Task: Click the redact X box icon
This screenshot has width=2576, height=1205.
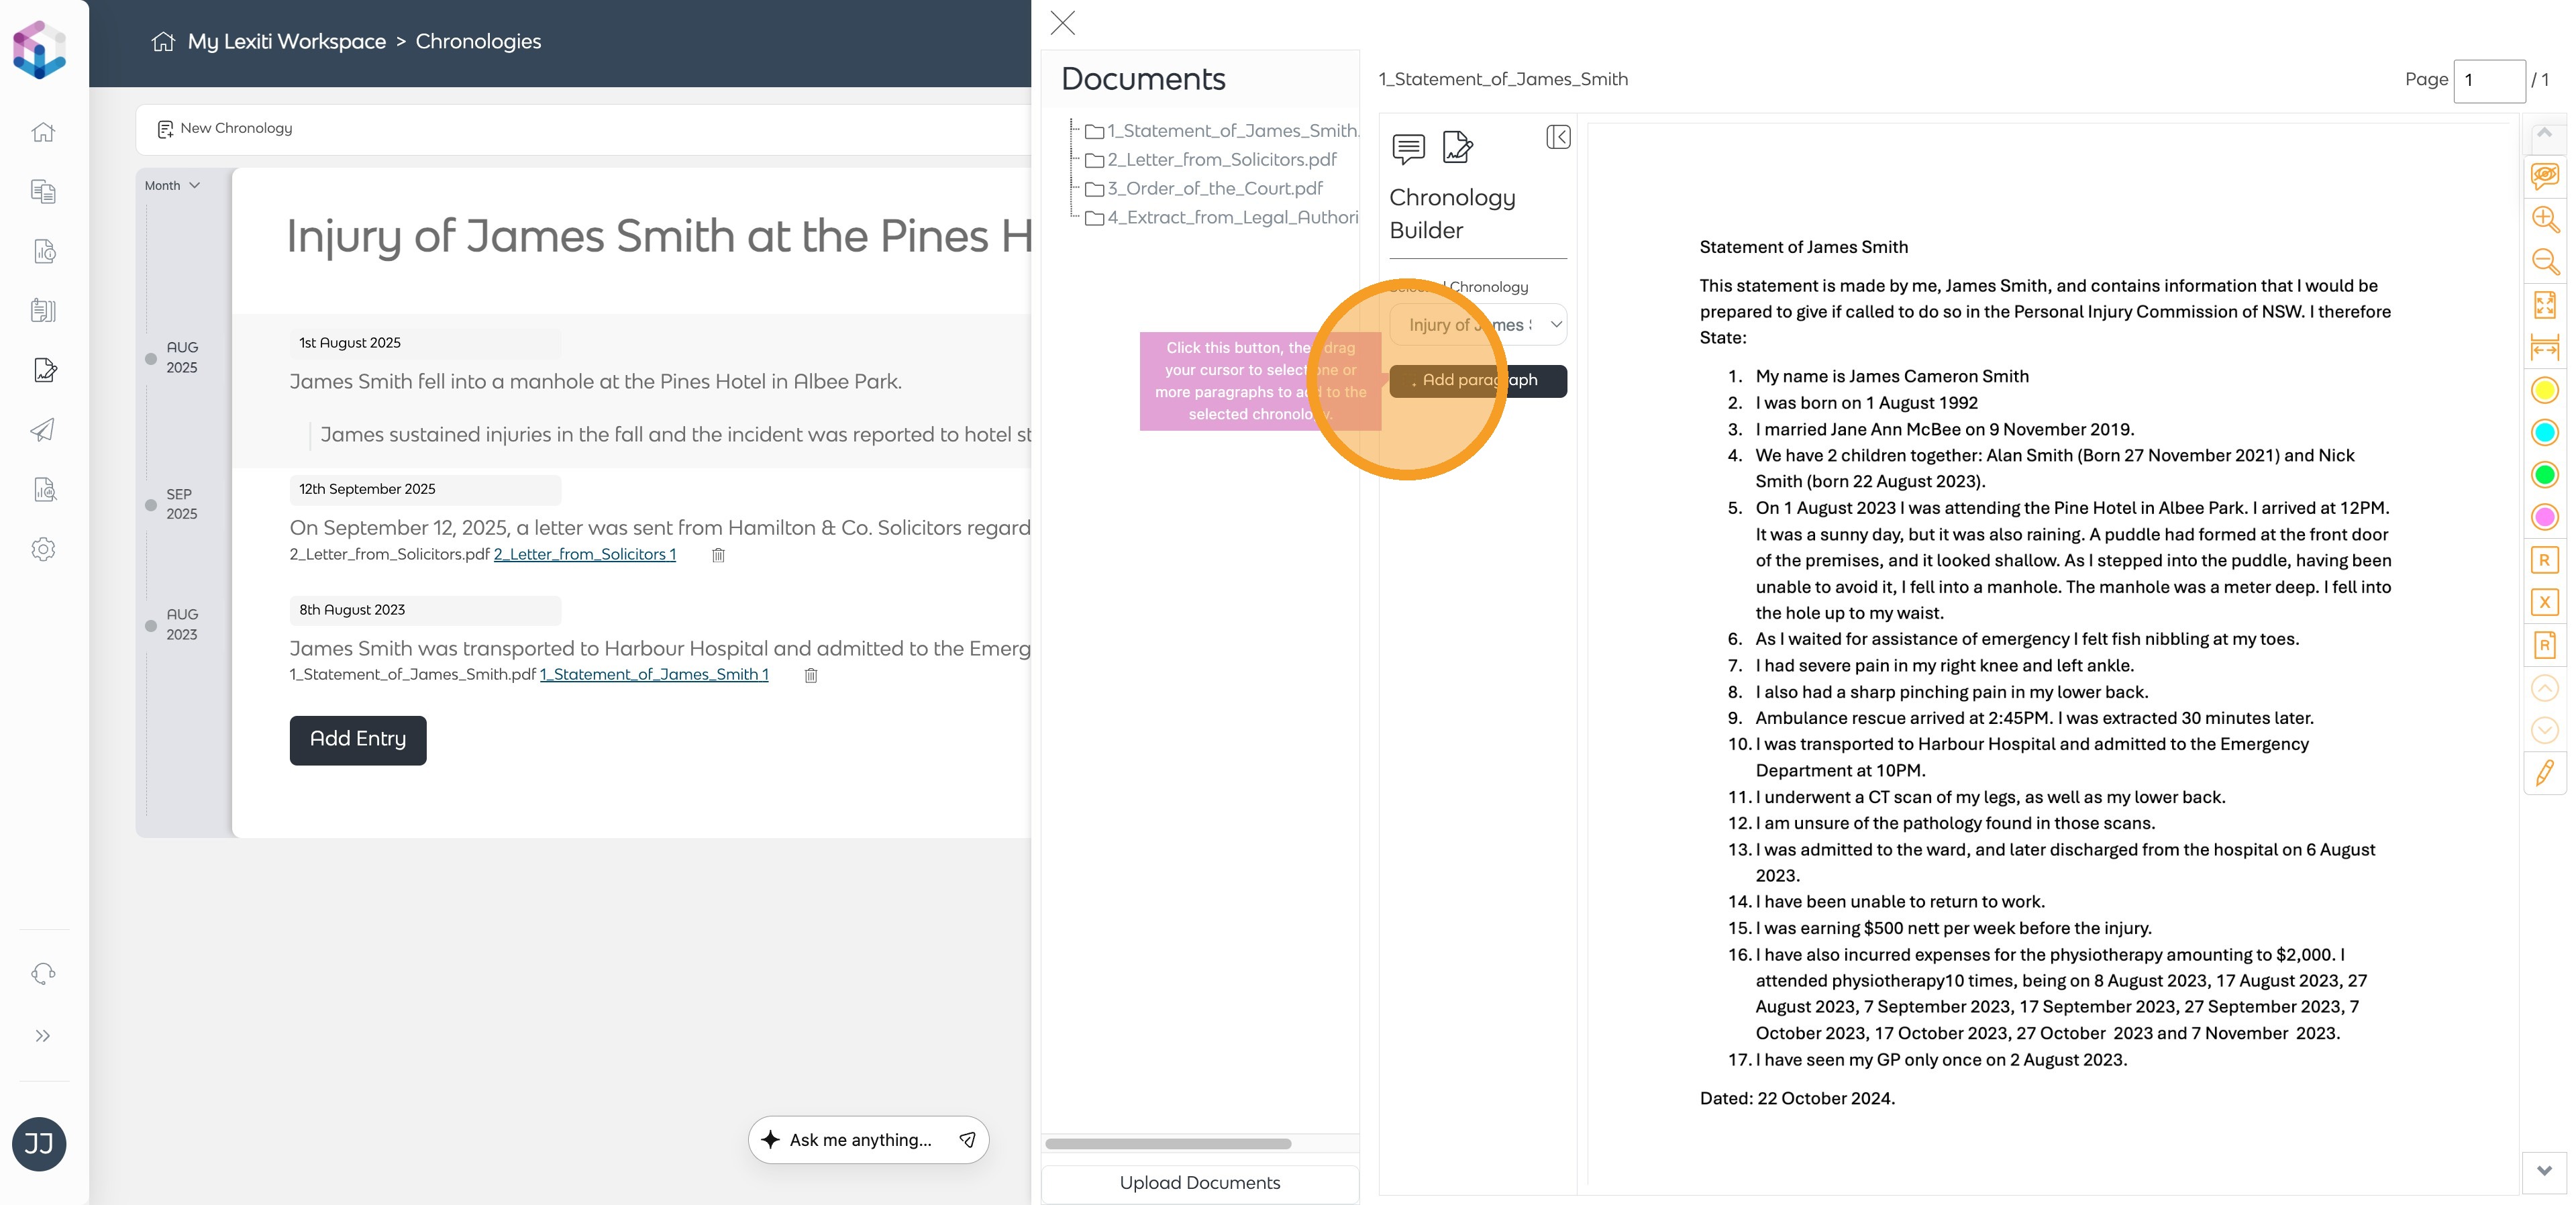Action: point(2544,602)
